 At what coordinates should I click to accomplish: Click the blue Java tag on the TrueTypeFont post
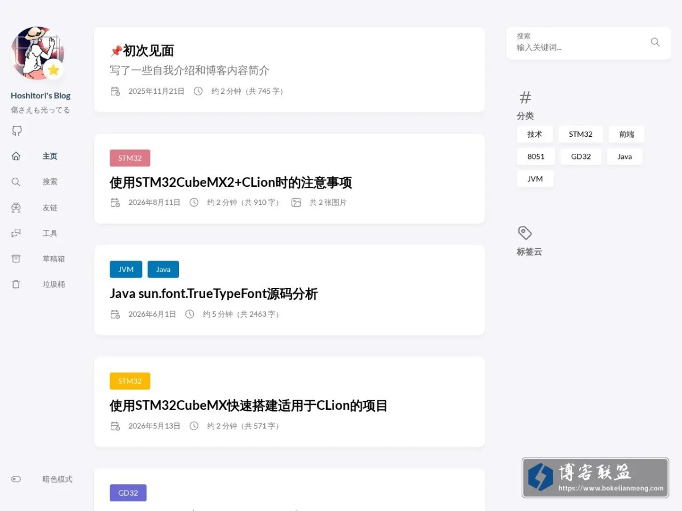(x=163, y=269)
